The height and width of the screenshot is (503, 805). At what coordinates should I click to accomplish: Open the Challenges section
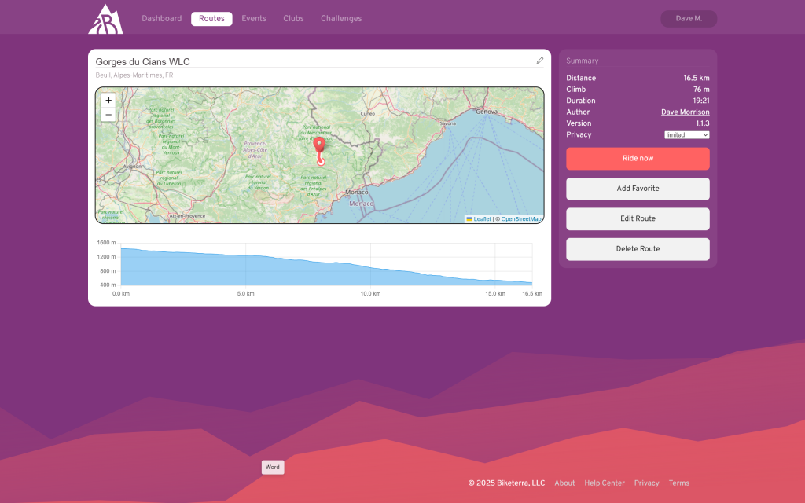point(341,19)
